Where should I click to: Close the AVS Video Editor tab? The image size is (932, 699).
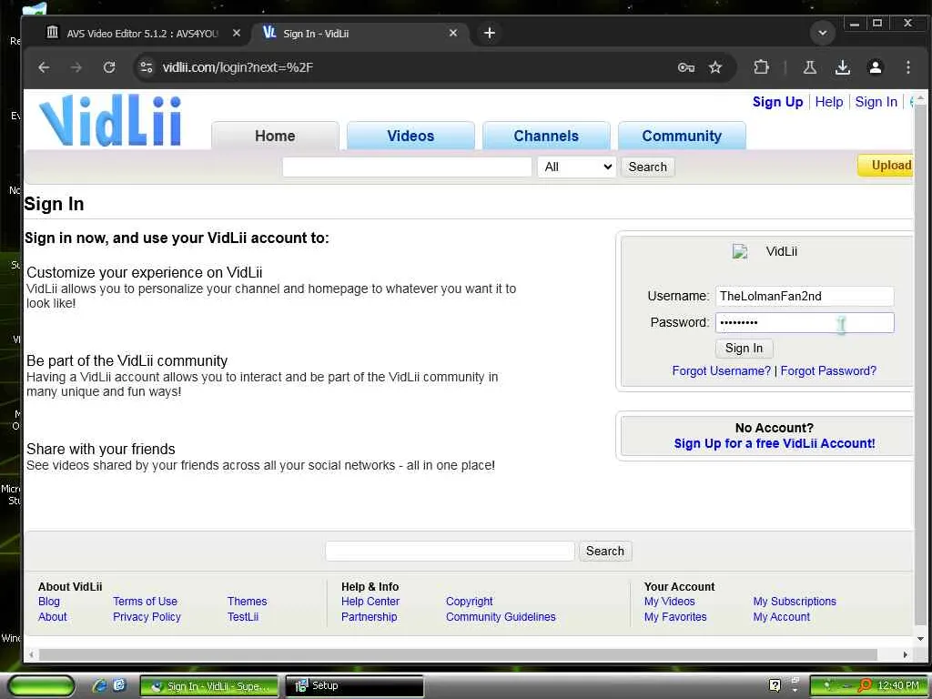click(237, 34)
